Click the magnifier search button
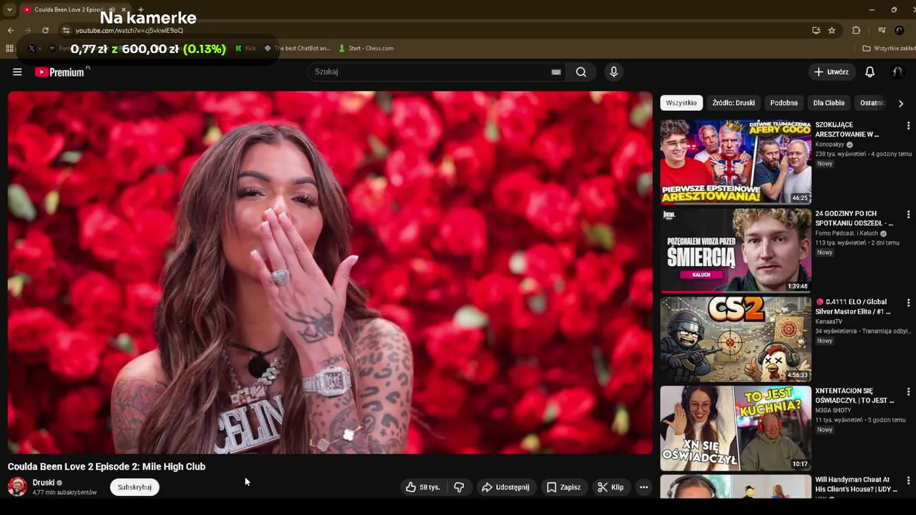The width and height of the screenshot is (916, 515). coord(581,72)
